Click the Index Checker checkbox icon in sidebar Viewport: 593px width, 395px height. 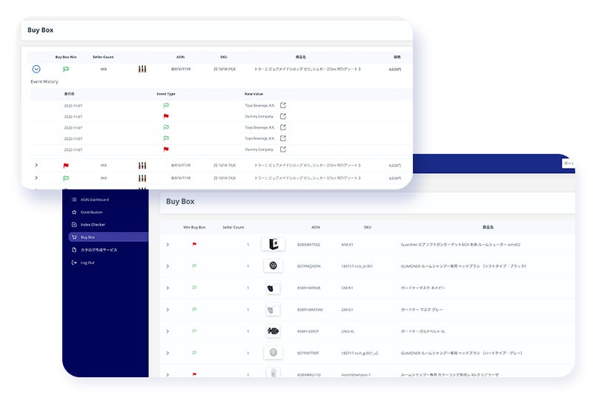74,224
